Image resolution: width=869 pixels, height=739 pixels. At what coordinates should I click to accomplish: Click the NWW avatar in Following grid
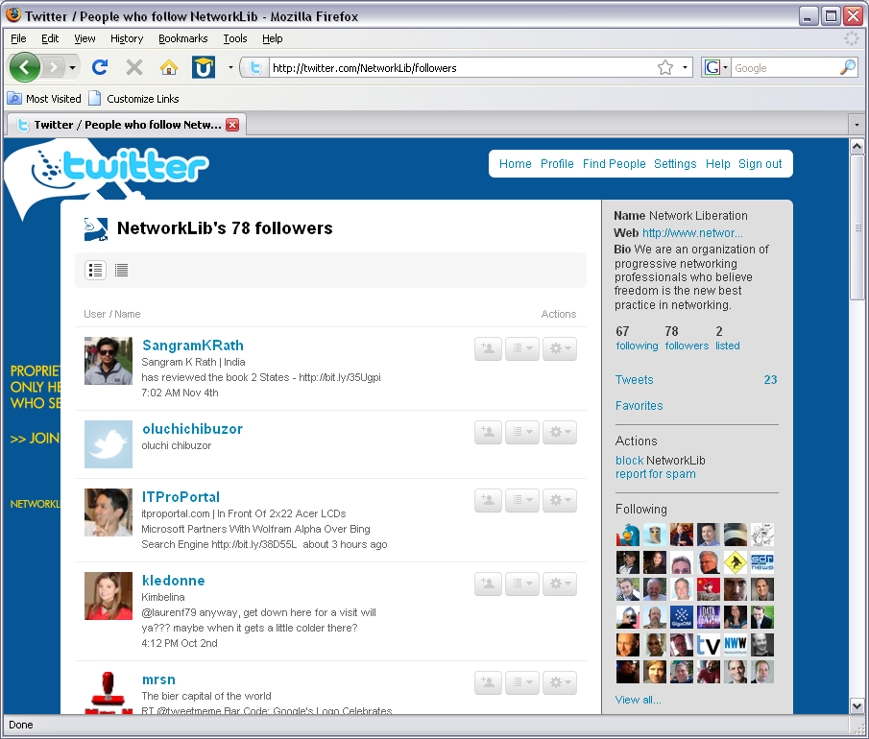736,644
